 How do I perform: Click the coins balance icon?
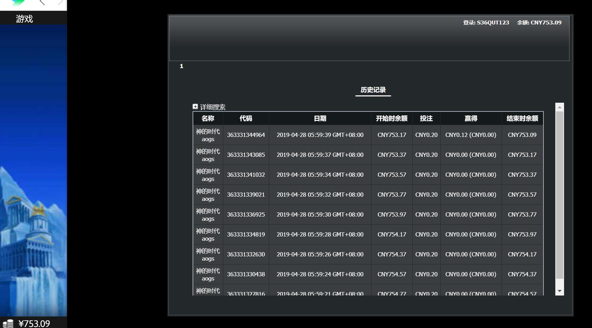coord(8,323)
